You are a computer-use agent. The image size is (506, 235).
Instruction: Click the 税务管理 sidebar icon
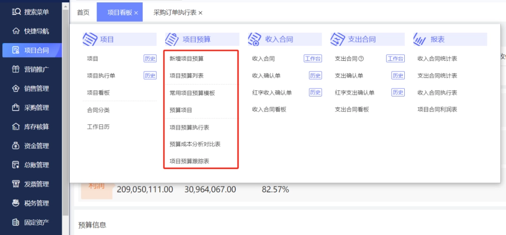coord(16,203)
